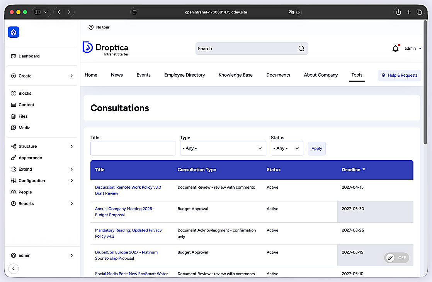
Task: Expand the Structure menu chevron
Action: pos(71,146)
